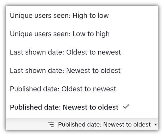Image resolution: width=164 pixels, height=136 pixels.
Task: Click the checkmark beside the selected sort option
Action: point(126,107)
